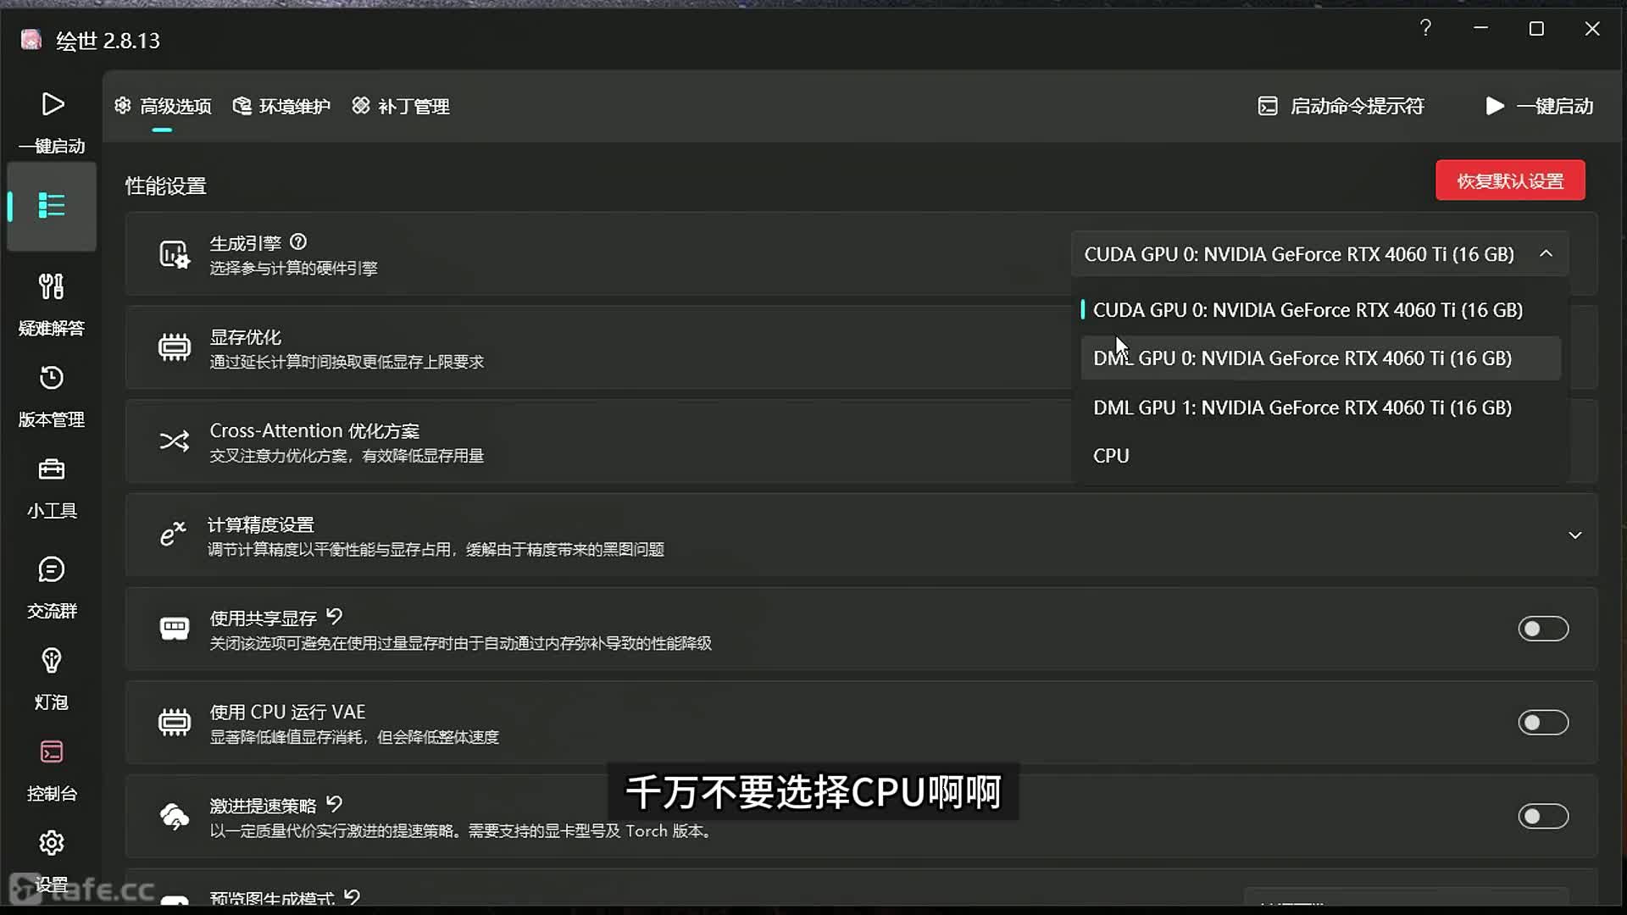Open 控制台 console in sidebar

tap(52, 770)
